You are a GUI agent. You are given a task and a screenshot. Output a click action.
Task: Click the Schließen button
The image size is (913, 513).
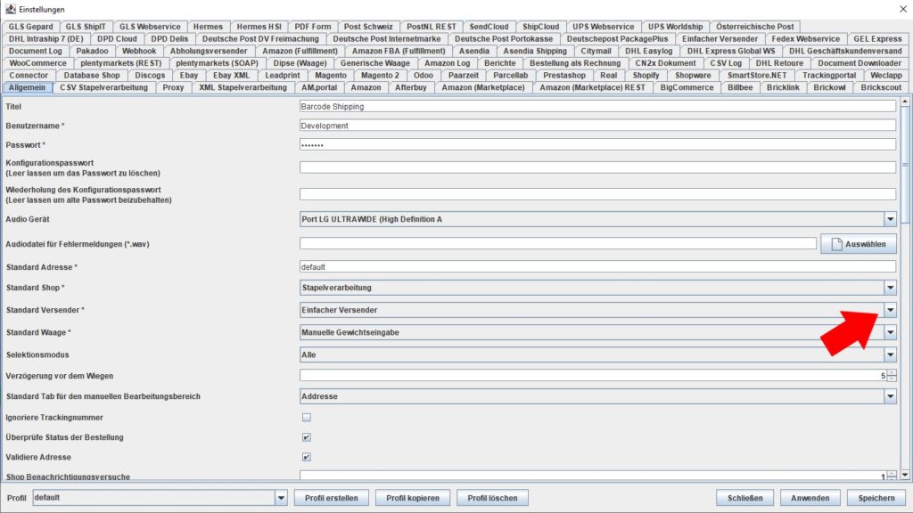click(744, 498)
